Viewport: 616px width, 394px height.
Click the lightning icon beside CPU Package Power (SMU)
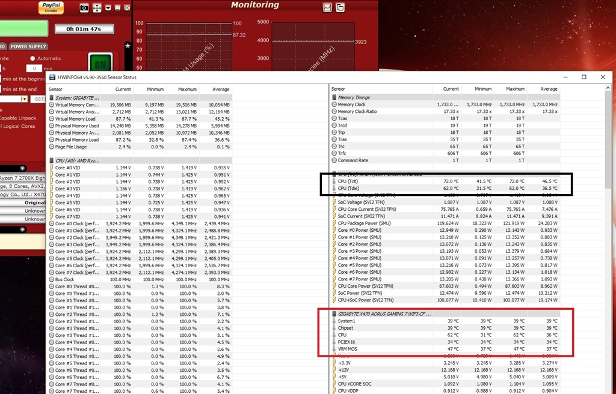(x=334, y=223)
